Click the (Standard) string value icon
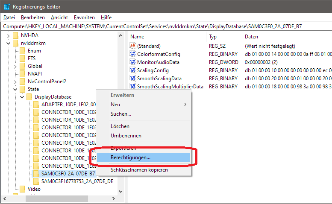Screen dimensions: 332x204 click(132, 46)
